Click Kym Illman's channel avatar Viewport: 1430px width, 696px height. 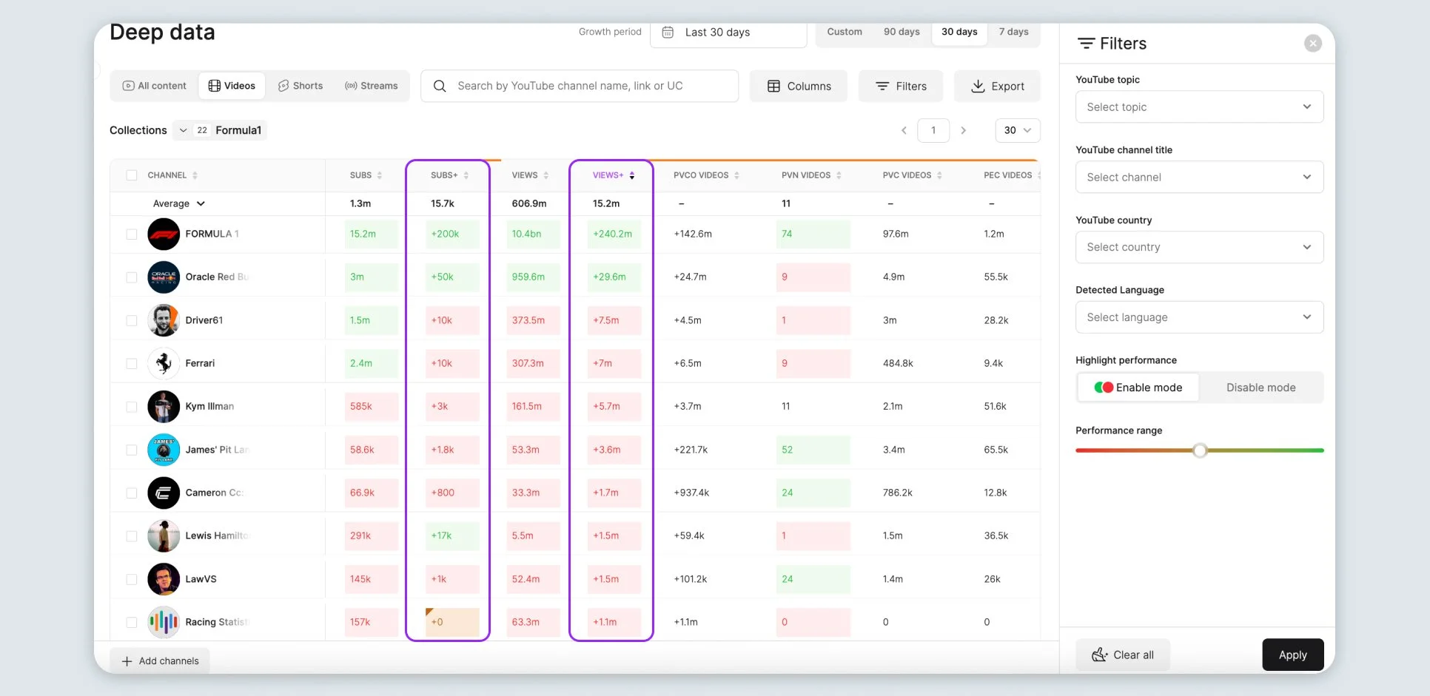pos(164,406)
